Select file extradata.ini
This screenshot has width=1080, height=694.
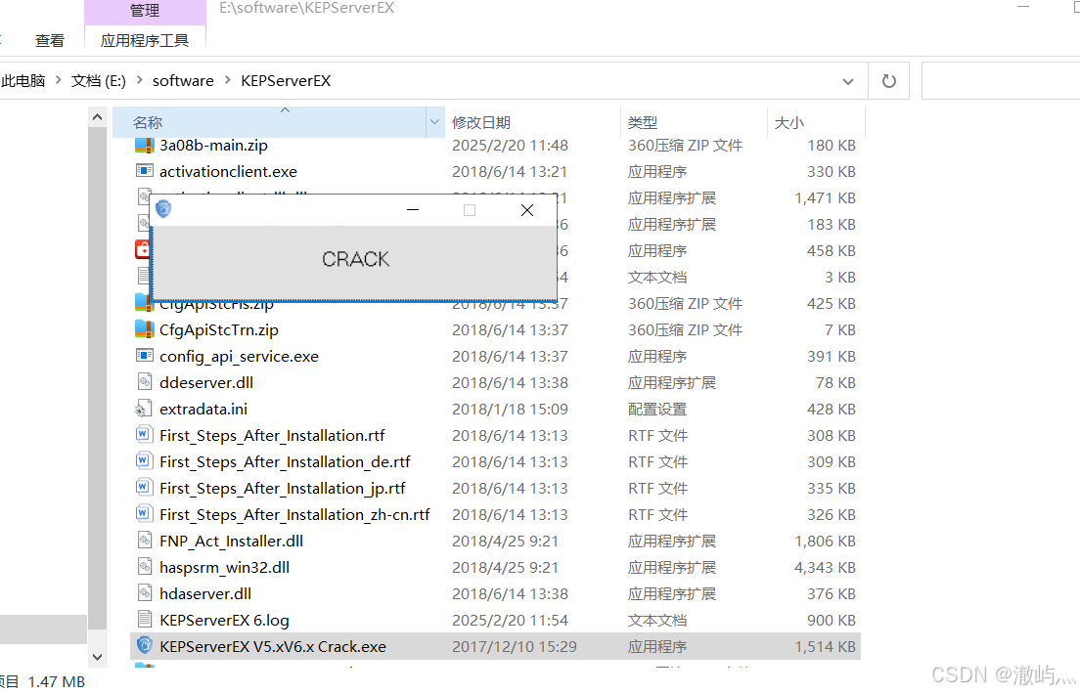point(203,409)
